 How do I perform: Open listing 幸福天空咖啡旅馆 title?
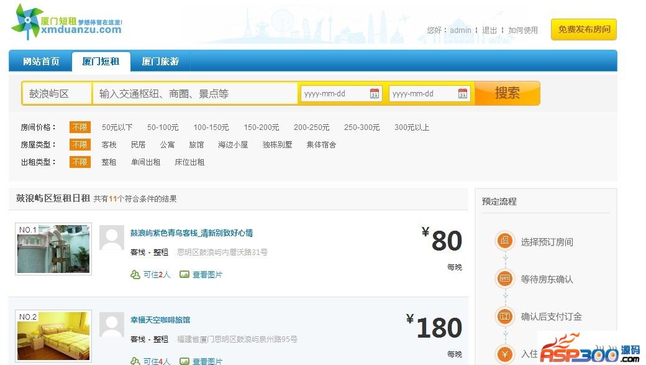click(160, 320)
